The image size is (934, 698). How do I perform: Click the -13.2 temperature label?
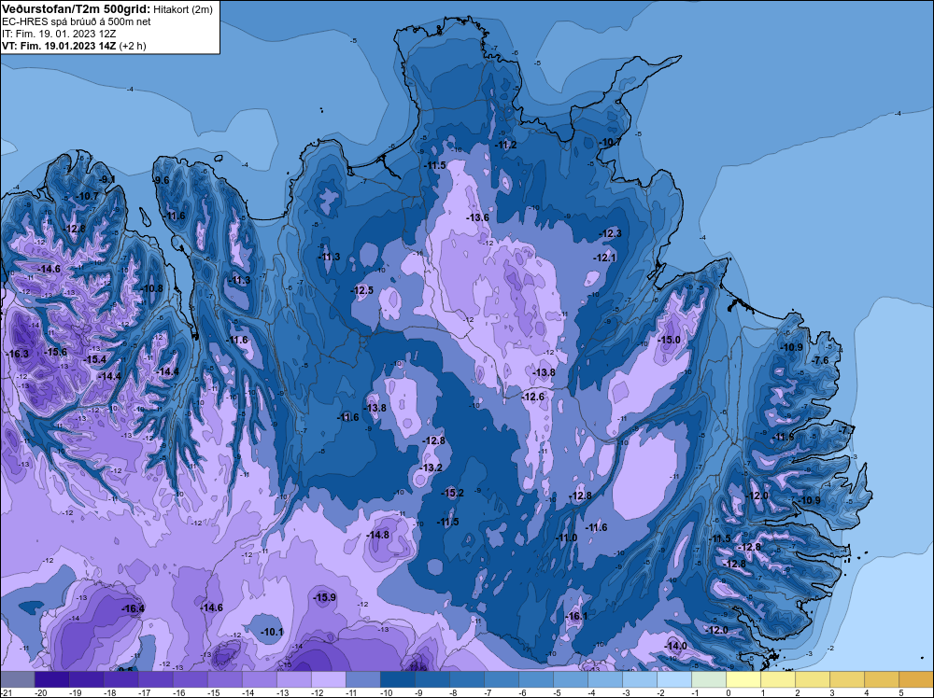(x=432, y=468)
